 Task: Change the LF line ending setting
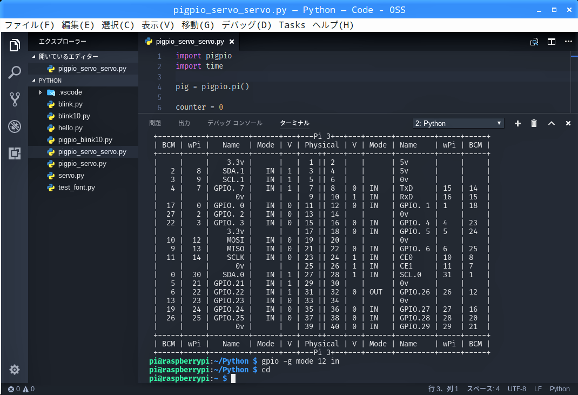pos(538,389)
